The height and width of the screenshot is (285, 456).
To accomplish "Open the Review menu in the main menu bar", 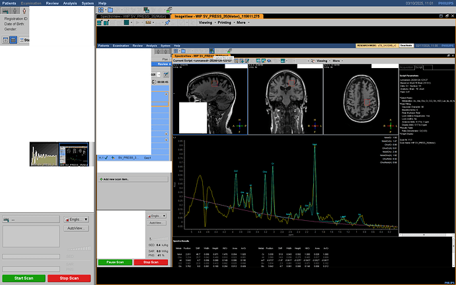I will click(x=52, y=3).
